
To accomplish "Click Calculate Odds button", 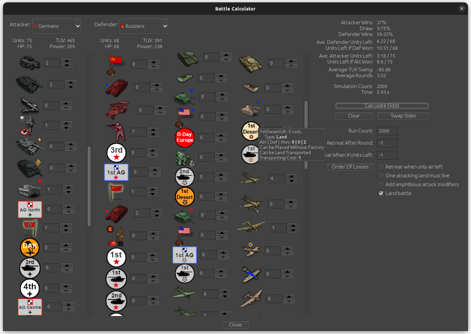I will [x=382, y=106].
